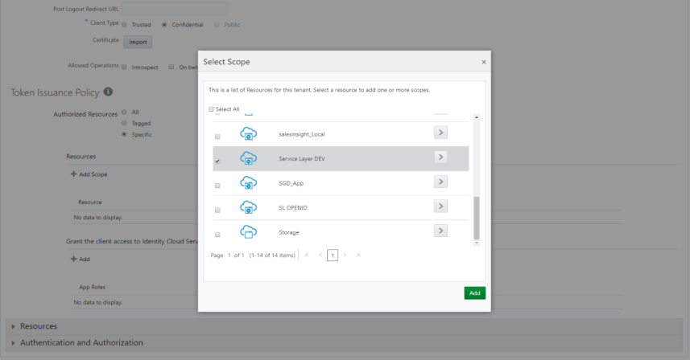Click the Post Logout Redirect URL field
690x360 pixels.
click(x=174, y=8)
